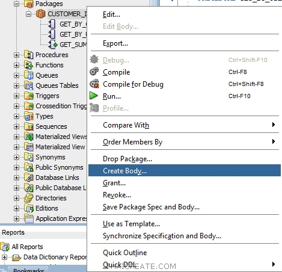Click the Functions folder icon
This screenshot has width=282, height=272.
coord(29,65)
